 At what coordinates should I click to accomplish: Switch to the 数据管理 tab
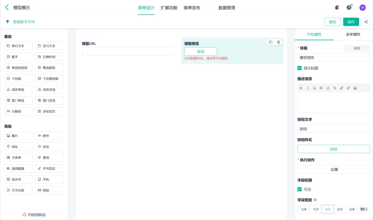(x=227, y=8)
